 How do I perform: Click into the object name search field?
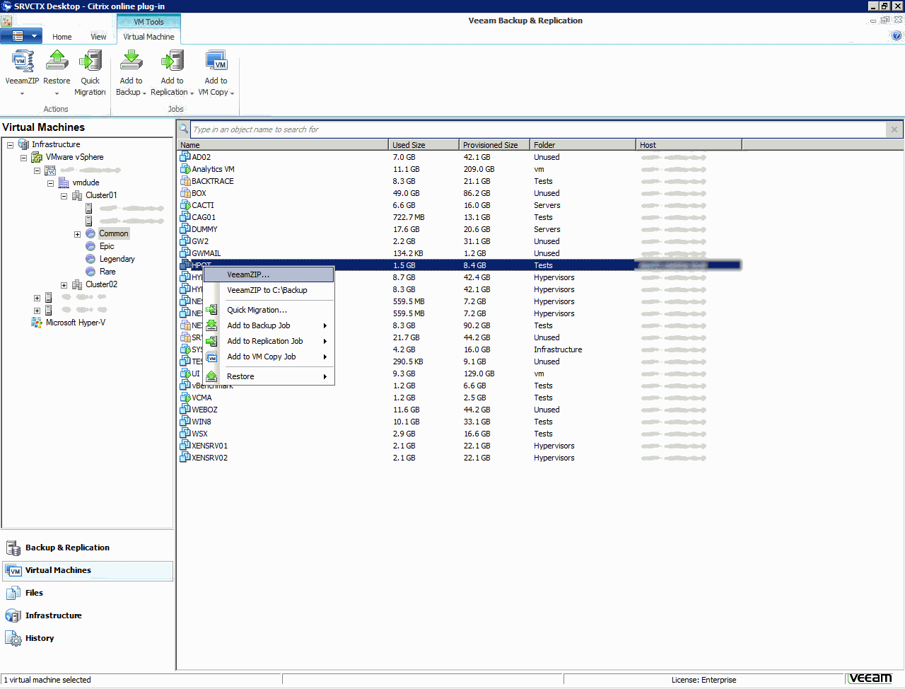click(539, 129)
